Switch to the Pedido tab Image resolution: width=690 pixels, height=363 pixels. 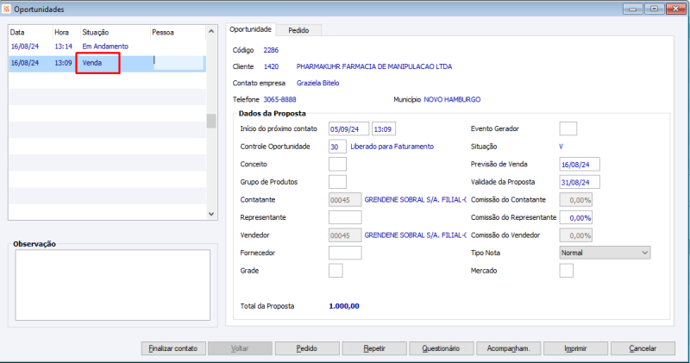point(298,30)
